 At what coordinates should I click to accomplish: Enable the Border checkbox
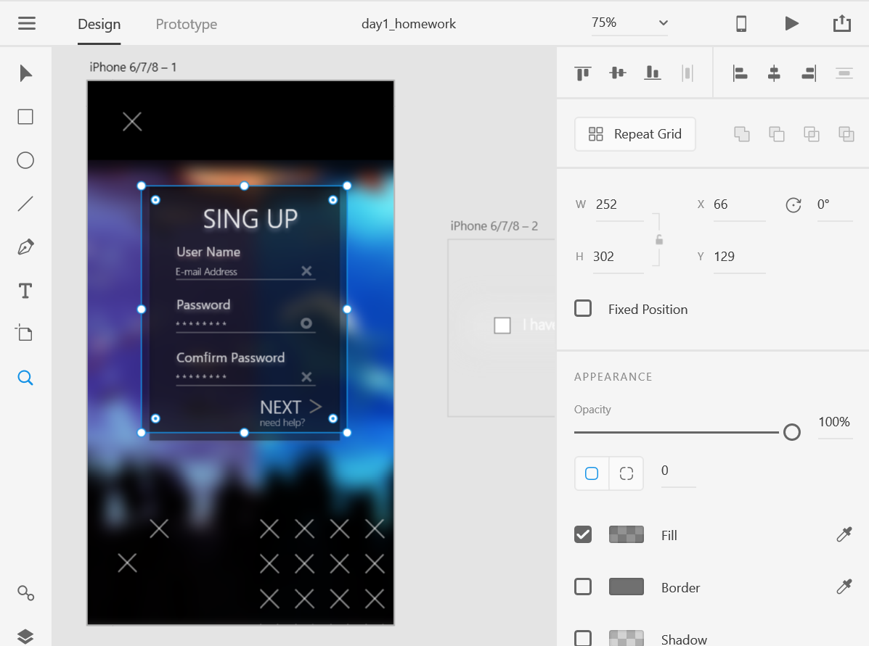(583, 587)
